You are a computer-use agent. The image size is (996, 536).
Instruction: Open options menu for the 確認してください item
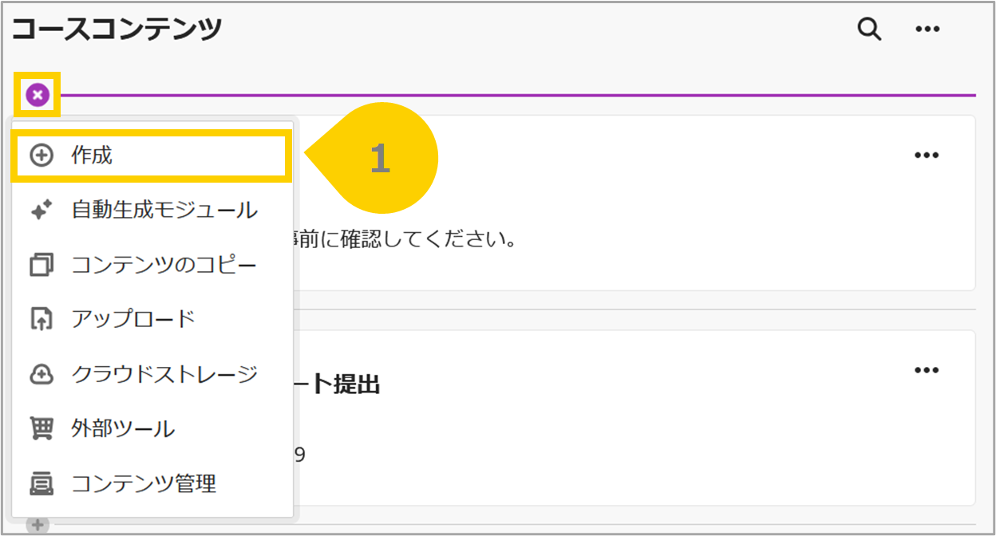926,155
